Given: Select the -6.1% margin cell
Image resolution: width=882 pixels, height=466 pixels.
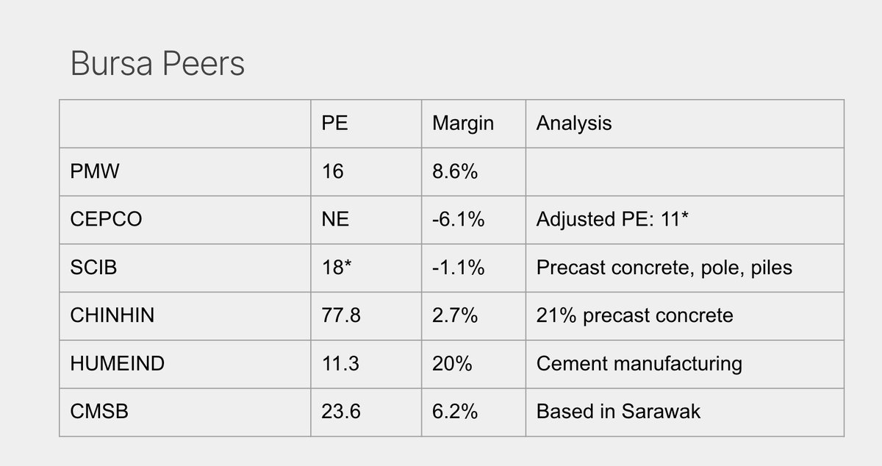Looking at the screenshot, I should 458,220.
